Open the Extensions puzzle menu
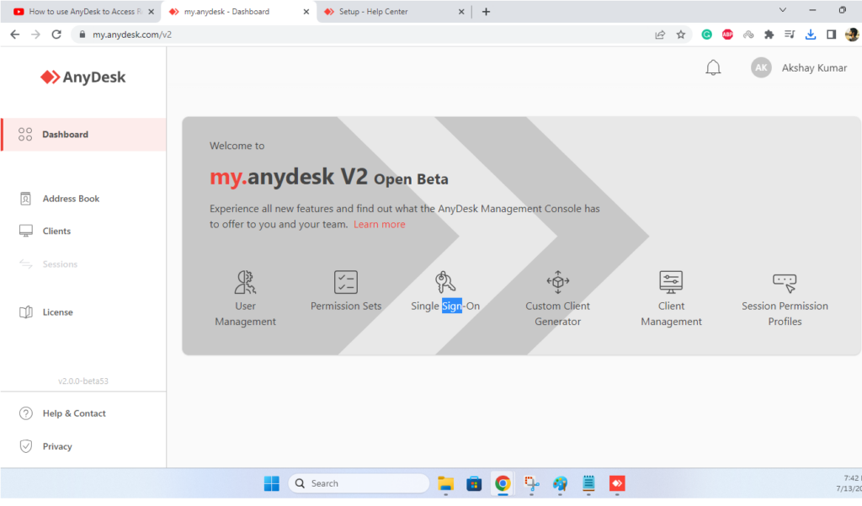This screenshot has width=862, height=506. click(x=769, y=35)
